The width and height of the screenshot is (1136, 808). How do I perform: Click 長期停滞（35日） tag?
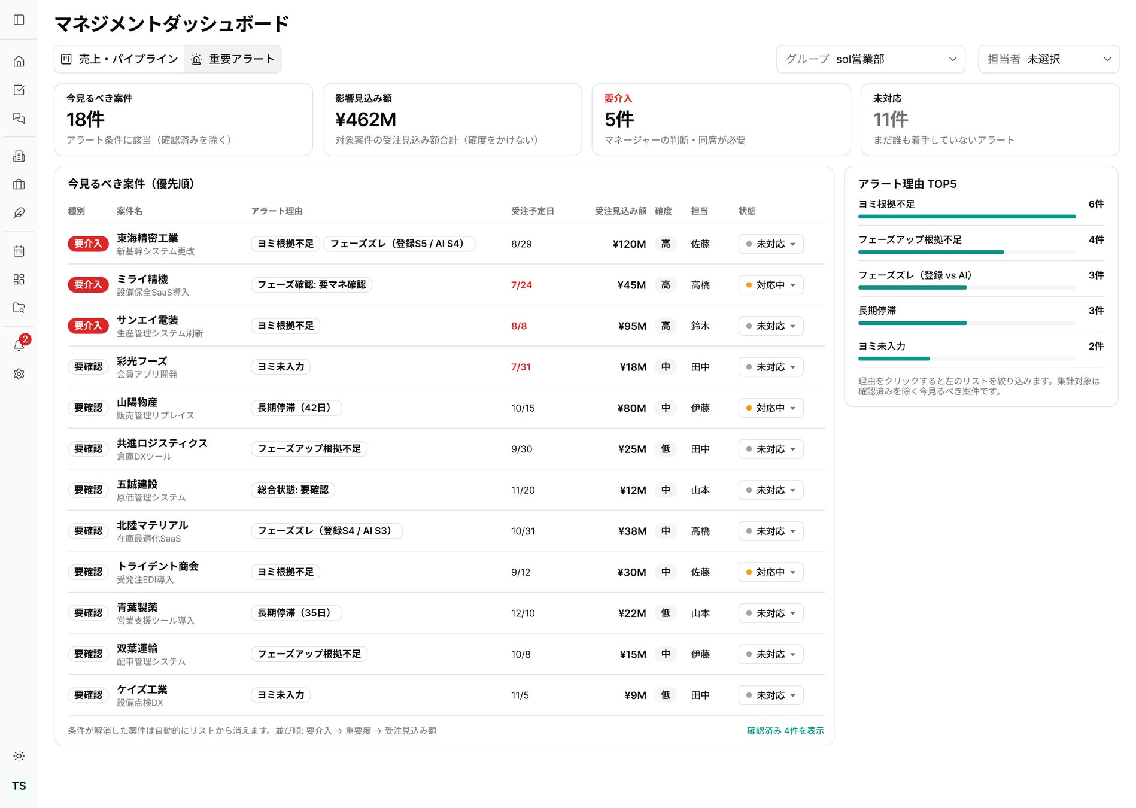tap(296, 613)
